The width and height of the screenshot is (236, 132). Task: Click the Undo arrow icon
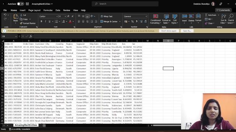click(x=5, y=15)
